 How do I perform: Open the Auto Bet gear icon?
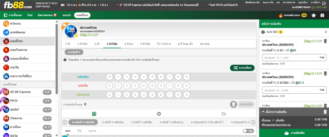(263, 32)
